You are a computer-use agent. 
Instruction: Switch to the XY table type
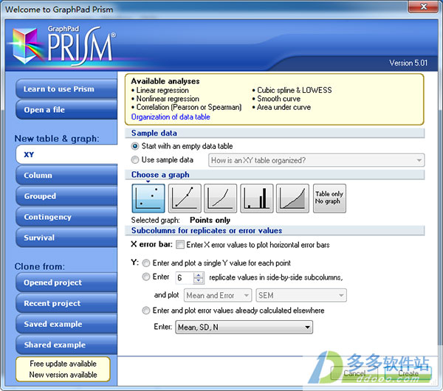(67, 154)
